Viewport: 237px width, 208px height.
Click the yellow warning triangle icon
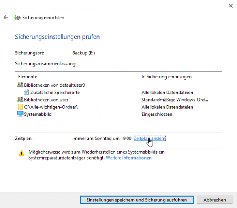click(x=22, y=153)
